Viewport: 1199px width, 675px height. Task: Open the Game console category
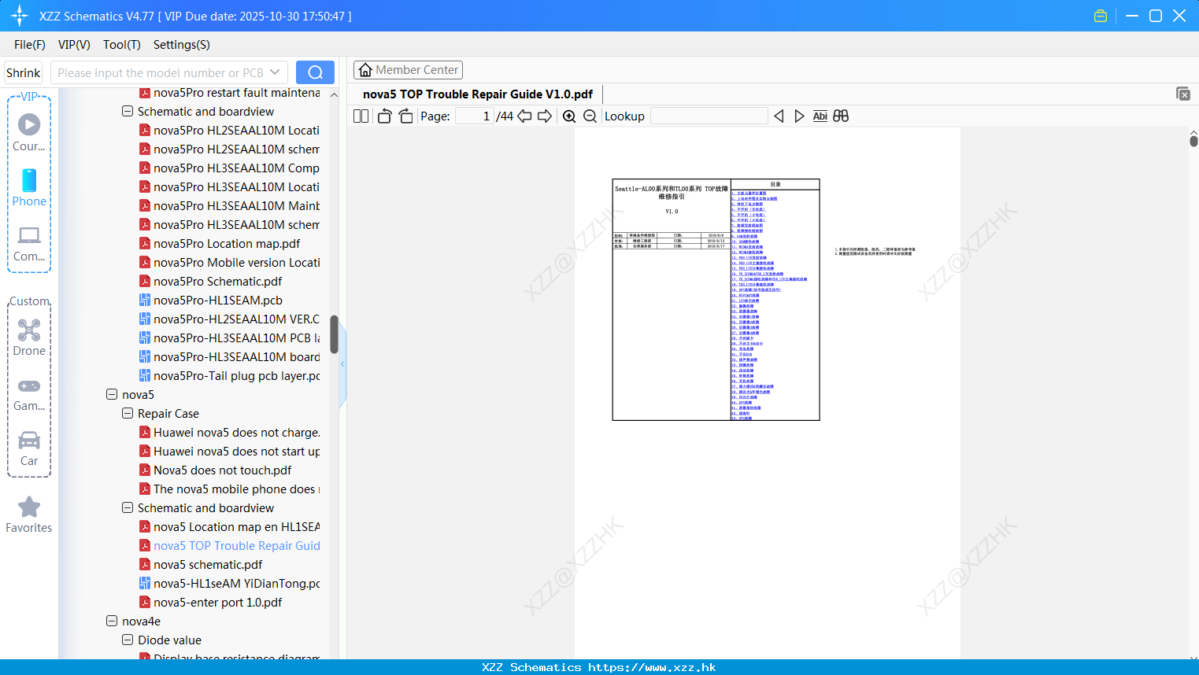click(29, 394)
